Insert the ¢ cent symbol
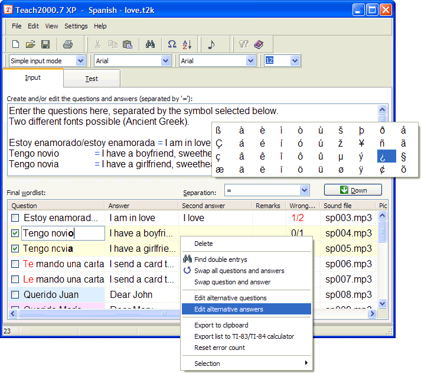421x373 pixels. coord(383,170)
